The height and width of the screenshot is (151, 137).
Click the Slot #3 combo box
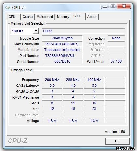coord(25,31)
